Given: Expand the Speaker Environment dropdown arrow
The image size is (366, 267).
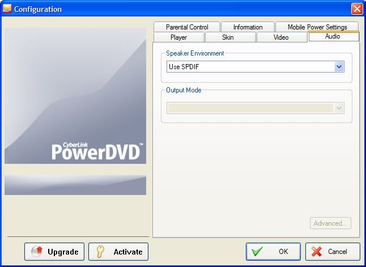Looking at the screenshot, I should tap(339, 67).
